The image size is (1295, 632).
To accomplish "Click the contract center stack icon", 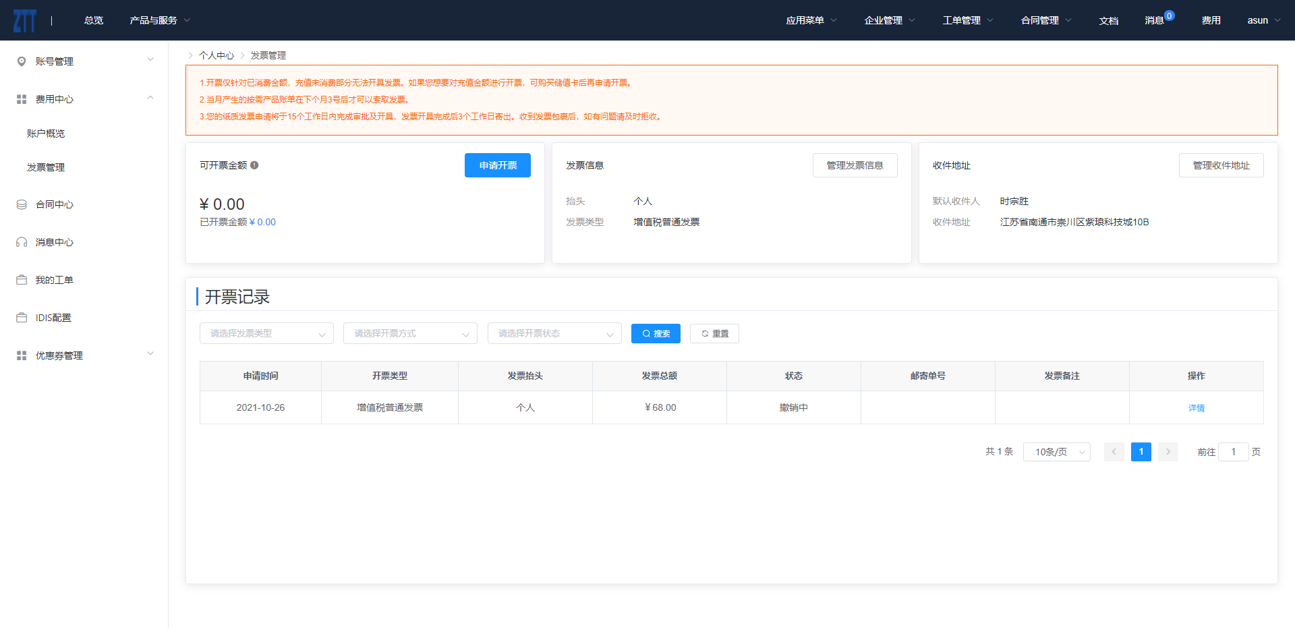I will click(22, 204).
